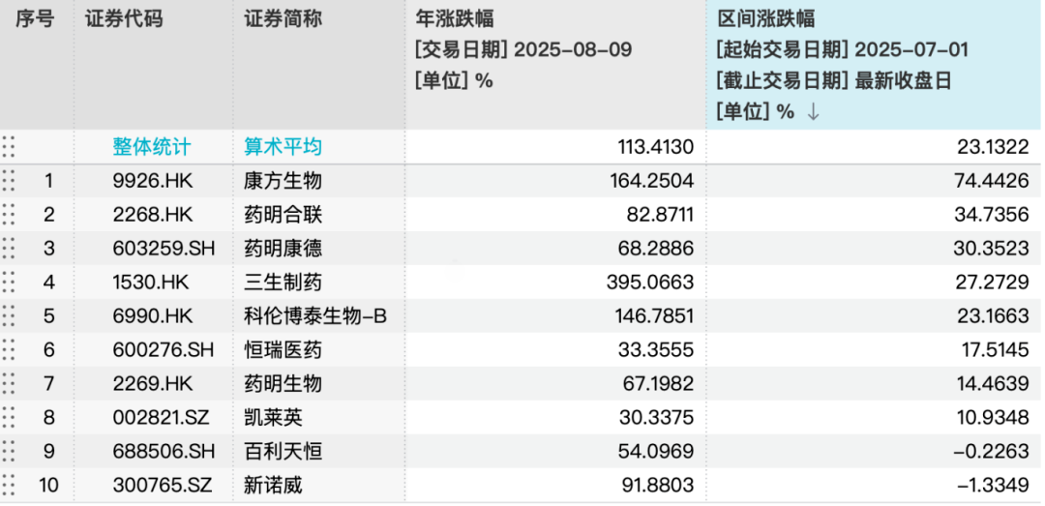
Task: Select code 2268.HK
Action: pyautogui.click(x=151, y=215)
